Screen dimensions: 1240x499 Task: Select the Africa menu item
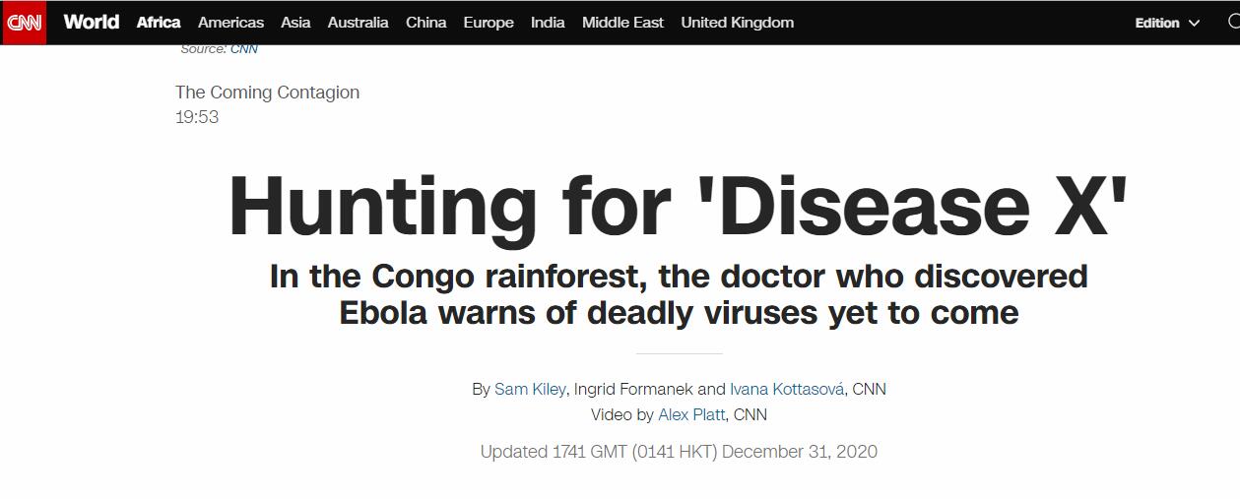[x=159, y=22]
